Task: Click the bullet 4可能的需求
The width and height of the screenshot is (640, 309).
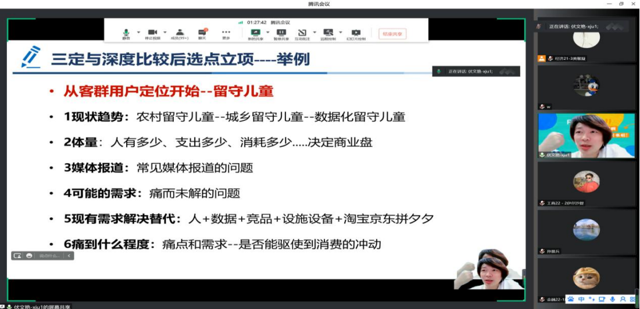Action: point(99,193)
